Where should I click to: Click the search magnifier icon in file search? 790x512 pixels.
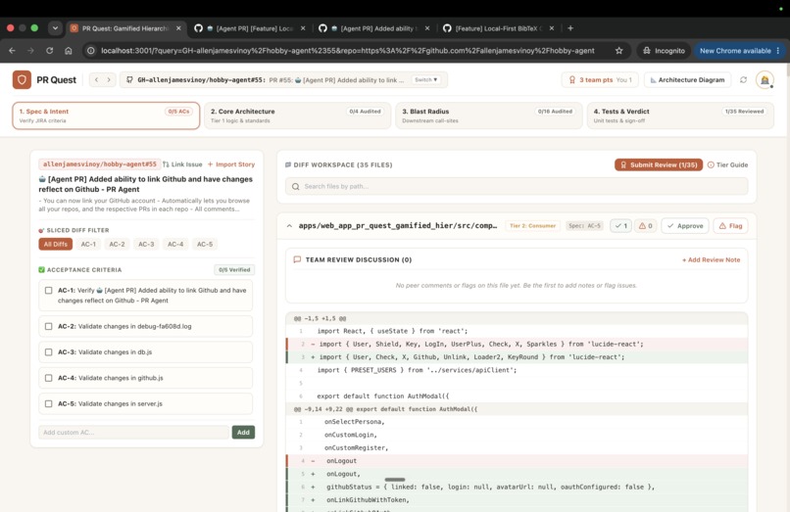point(296,186)
